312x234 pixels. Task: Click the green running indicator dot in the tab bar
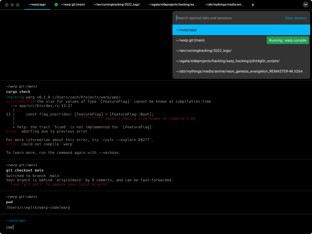coord(56,5)
